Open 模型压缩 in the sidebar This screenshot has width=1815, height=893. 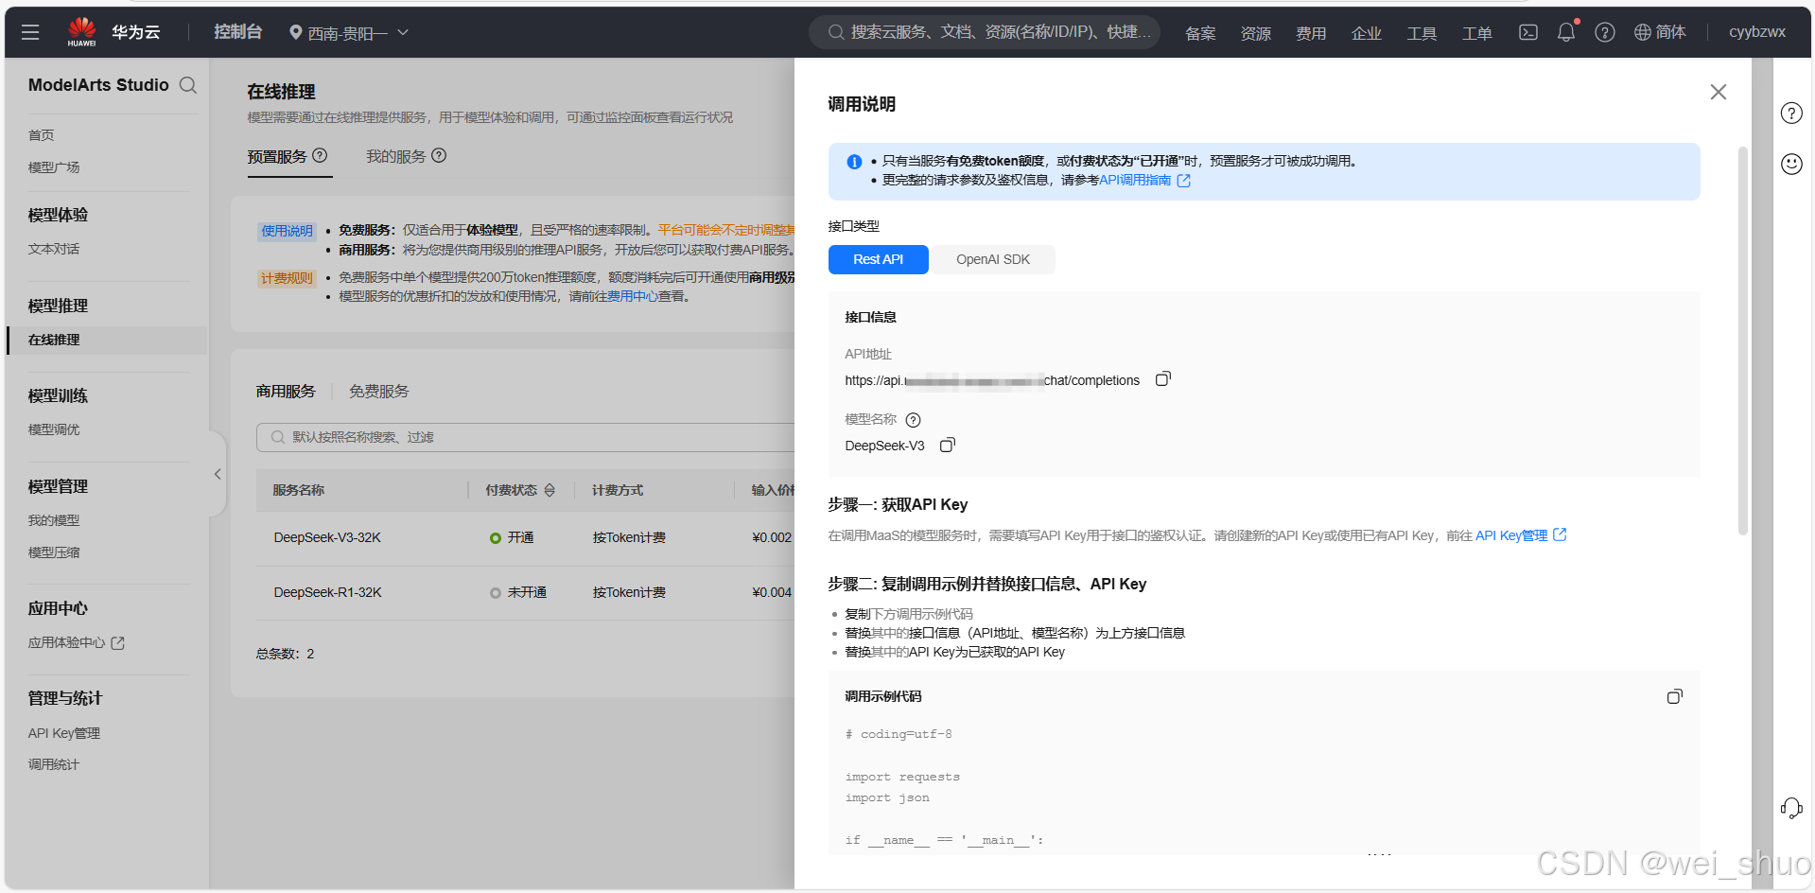tap(54, 552)
